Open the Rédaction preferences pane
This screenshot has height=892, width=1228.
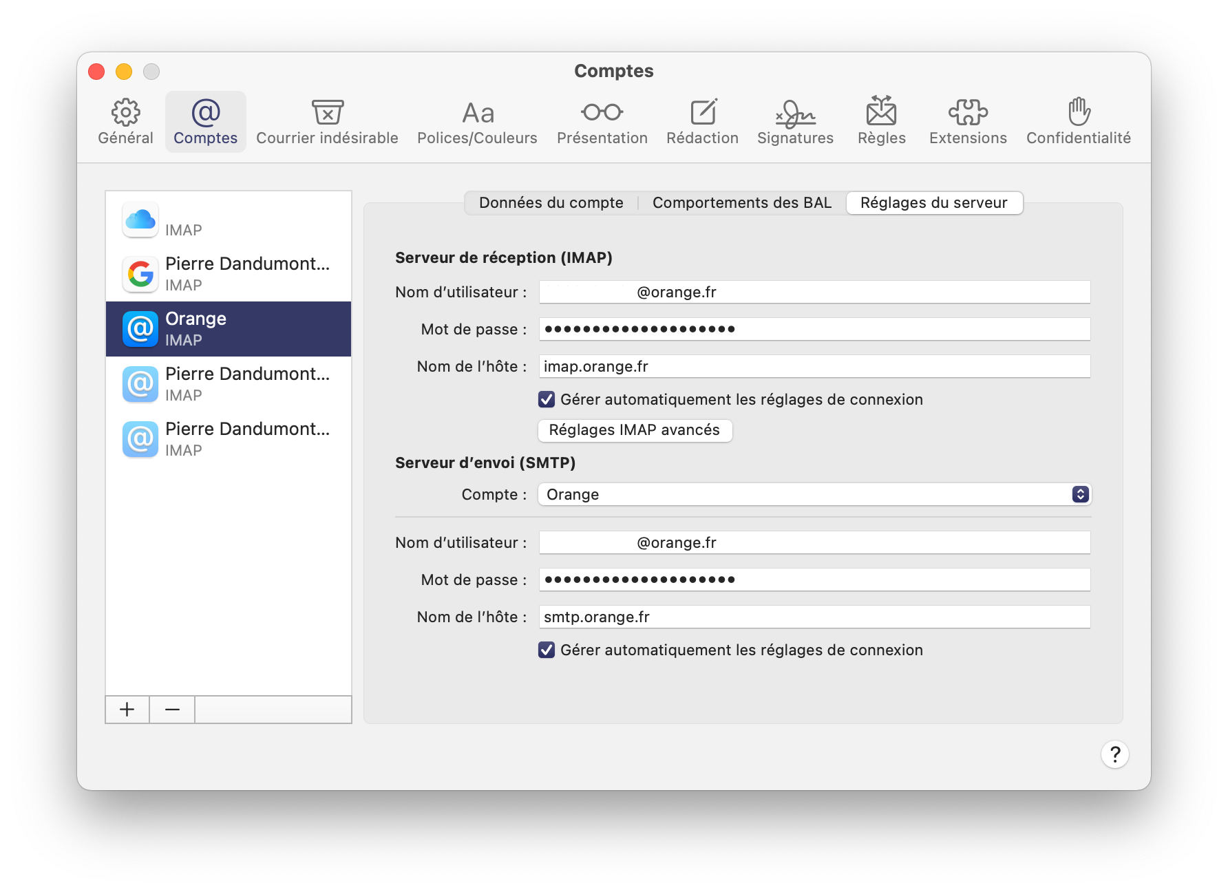click(702, 122)
